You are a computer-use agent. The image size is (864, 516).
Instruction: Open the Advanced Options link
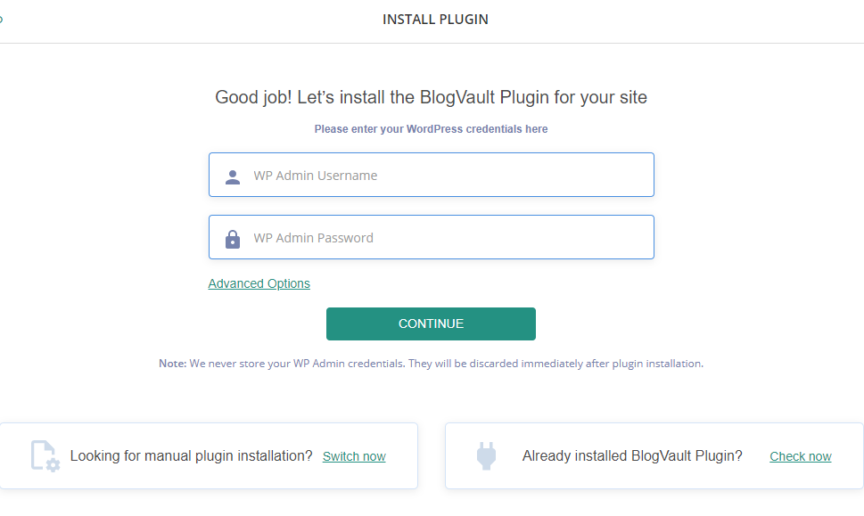259,283
